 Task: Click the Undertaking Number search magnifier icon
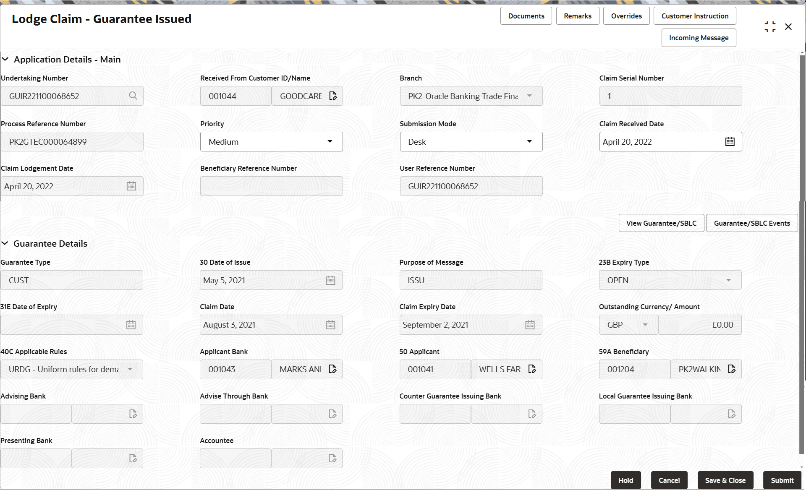pos(133,96)
